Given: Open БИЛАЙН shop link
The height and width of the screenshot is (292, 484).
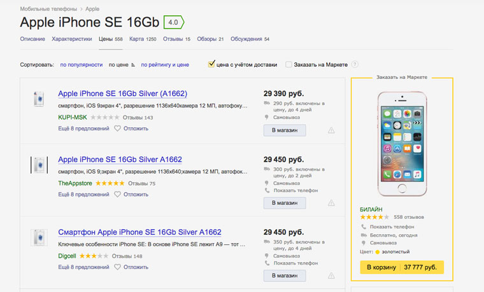Looking at the screenshot, I should click(x=371, y=209).
